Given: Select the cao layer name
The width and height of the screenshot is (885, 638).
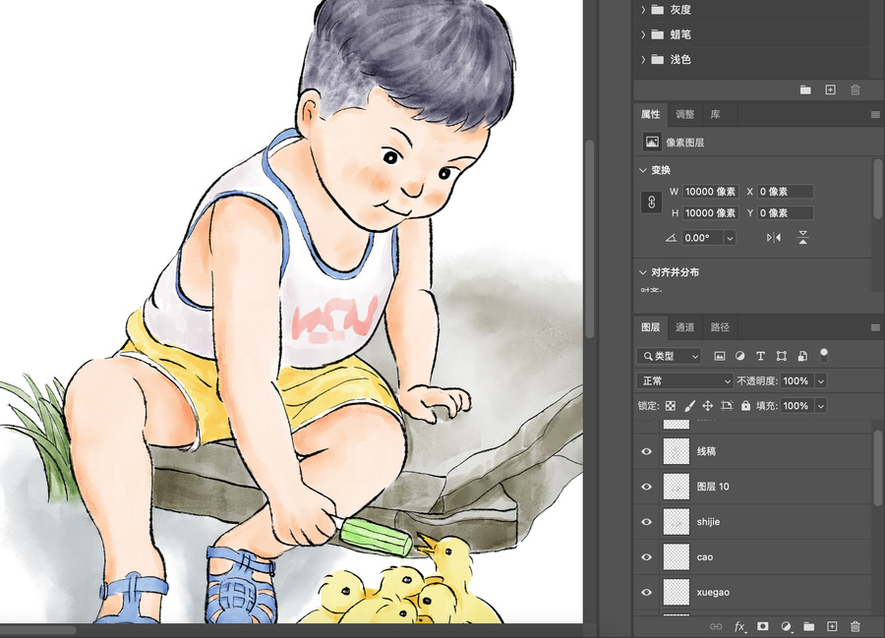Looking at the screenshot, I should [x=705, y=557].
